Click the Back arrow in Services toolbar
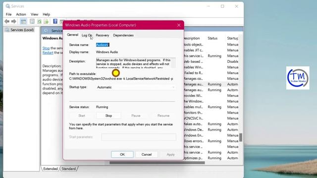The height and width of the screenshot is (178, 317). coord(7,21)
